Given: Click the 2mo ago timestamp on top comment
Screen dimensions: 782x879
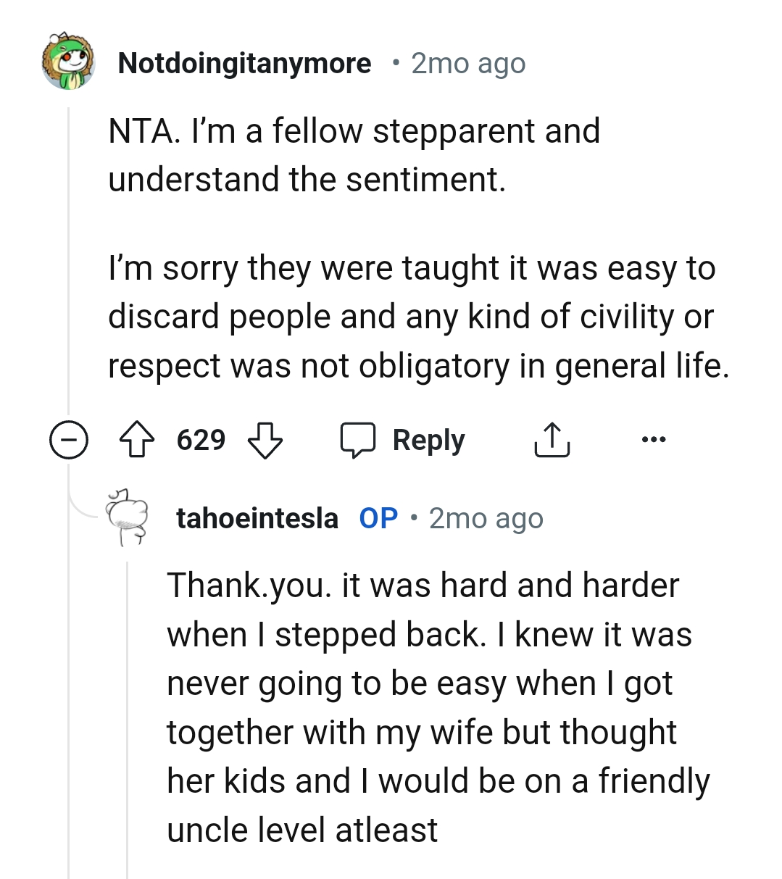Looking at the screenshot, I should (x=467, y=63).
